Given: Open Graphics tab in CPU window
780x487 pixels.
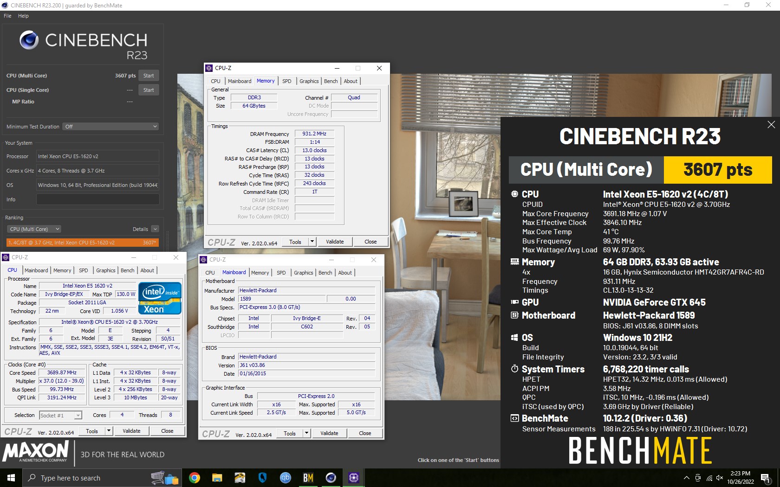Looking at the screenshot, I should point(106,270).
